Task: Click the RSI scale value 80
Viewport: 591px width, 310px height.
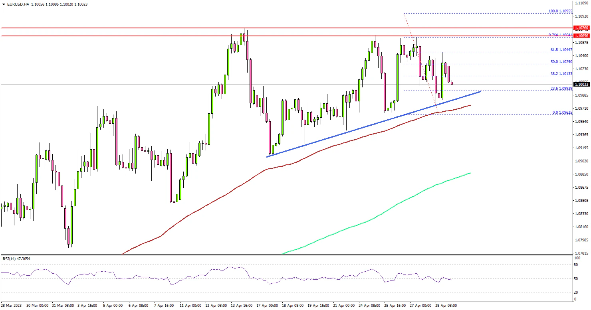Action: 575,264
